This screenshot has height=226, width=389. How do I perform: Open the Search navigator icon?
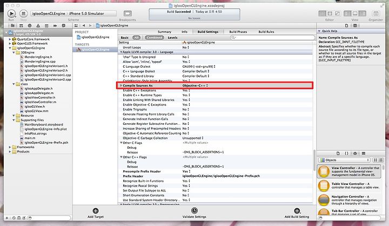[x=30, y=25]
